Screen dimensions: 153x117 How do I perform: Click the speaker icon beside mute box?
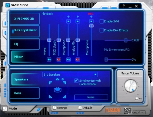(140, 98)
